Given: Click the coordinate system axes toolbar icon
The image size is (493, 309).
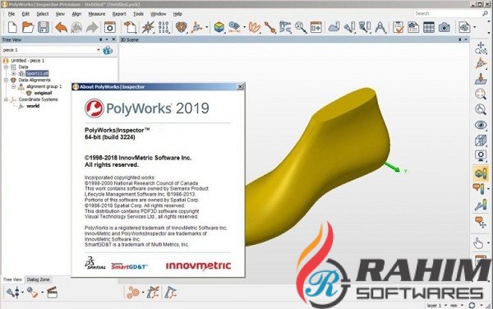Looking at the screenshot, I should tap(197, 27).
